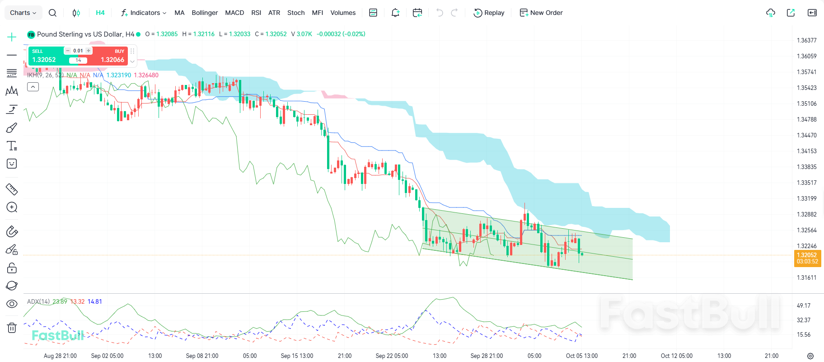
Task: Toggle magnet snap mode
Action: coord(12,232)
